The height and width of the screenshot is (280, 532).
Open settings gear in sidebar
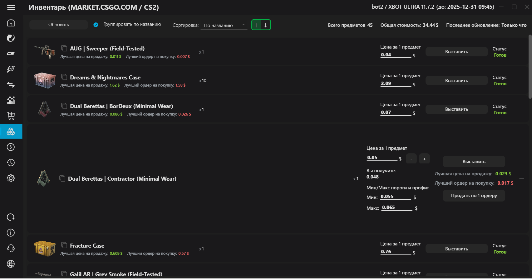click(x=11, y=178)
